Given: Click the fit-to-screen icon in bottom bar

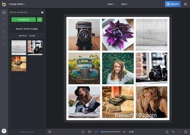Looking at the screenshot, I should (x=83, y=132).
